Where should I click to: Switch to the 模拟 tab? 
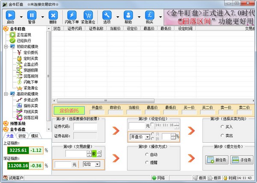tap(35, 136)
